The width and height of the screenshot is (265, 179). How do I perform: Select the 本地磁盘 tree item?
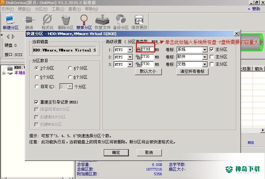click(20, 73)
